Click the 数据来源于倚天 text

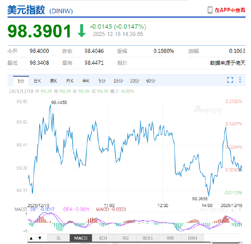(x=228, y=63)
